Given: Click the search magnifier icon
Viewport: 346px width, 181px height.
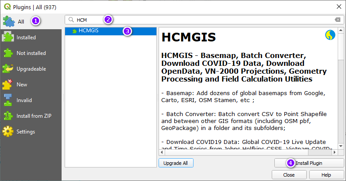Looking at the screenshot, I should click(71, 20).
